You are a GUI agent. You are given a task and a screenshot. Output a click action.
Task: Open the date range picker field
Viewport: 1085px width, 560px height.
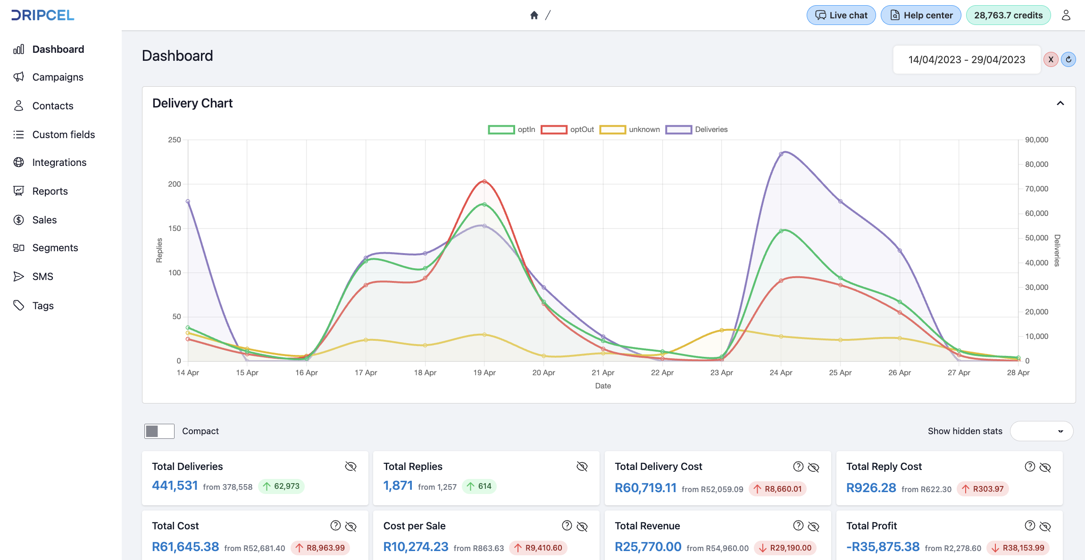(x=967, y=60)
